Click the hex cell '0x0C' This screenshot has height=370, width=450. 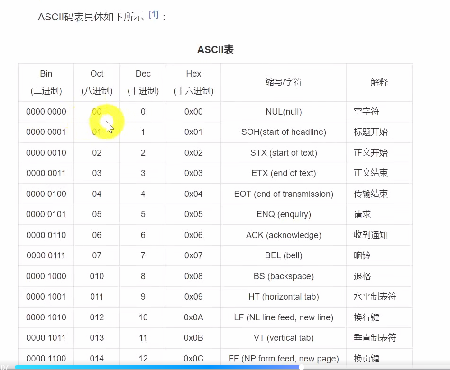point(193,358)
